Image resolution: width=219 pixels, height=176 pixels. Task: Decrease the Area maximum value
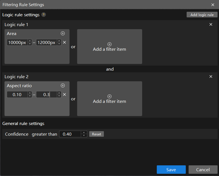[x=59, y=44]
